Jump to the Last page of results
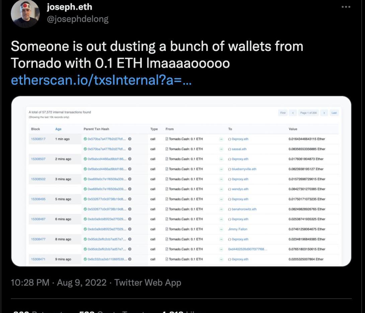Viewport: 365px width, 313px height. click(334, 113)
